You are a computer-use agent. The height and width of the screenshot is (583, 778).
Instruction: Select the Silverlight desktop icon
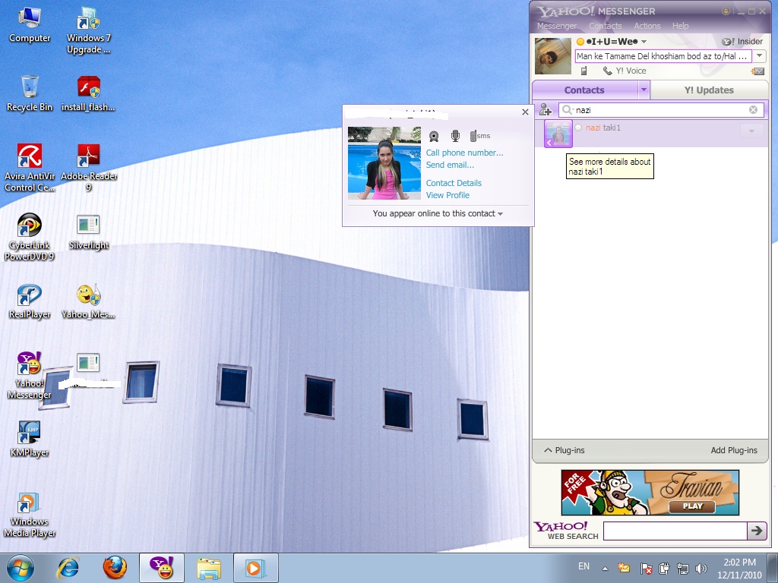[x=88, y=232]
